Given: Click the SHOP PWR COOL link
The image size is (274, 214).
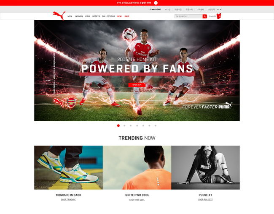Looking at the screenshot, I should tap(137, 200).
